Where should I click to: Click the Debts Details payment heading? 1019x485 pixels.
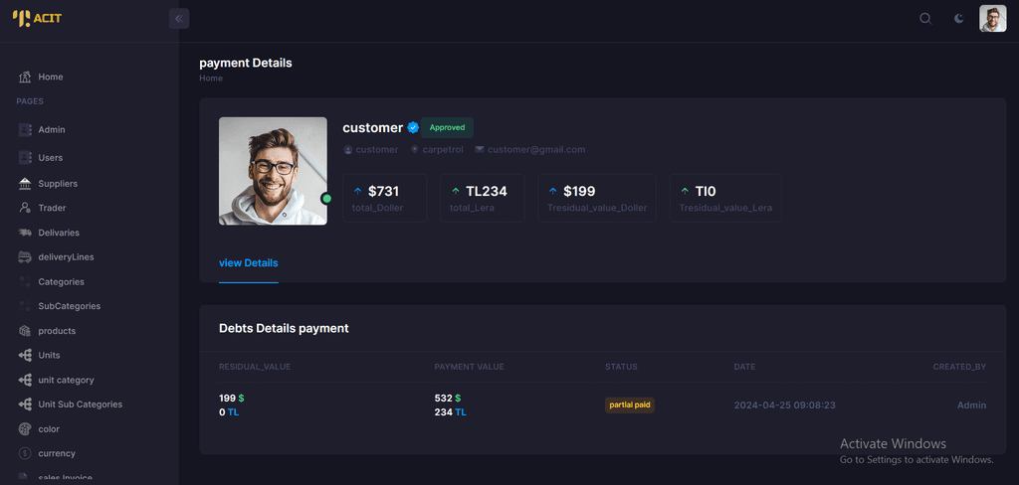click(284, 329)
